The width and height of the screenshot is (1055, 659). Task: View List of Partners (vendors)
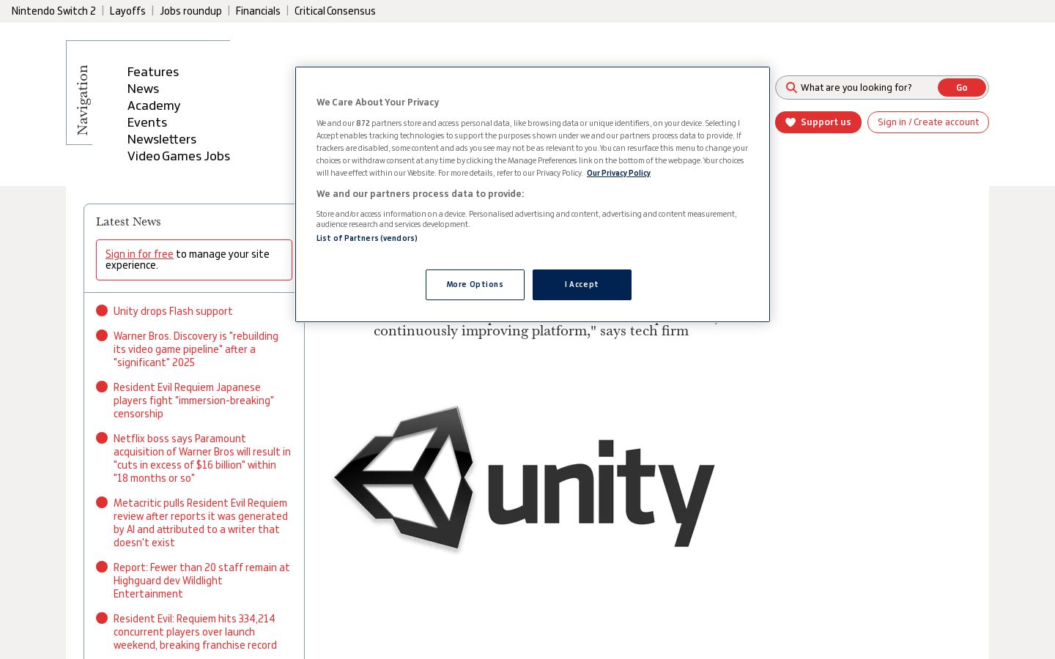[x=367, y=238]
